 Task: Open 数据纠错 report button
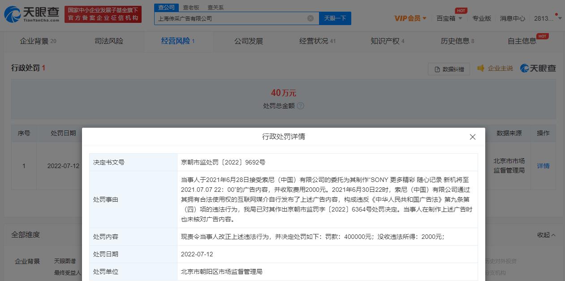449,69
